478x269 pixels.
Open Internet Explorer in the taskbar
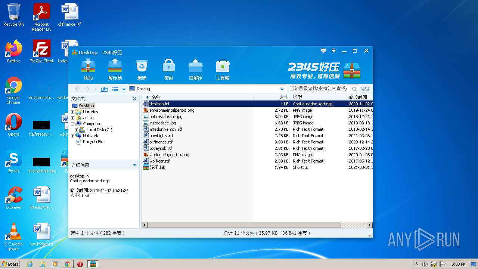point(30,264)
